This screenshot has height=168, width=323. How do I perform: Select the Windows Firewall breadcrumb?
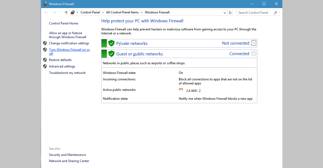157,12
